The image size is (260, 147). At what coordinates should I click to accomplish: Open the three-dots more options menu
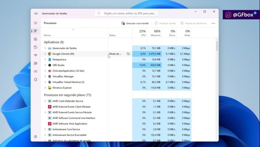[213, 23]
